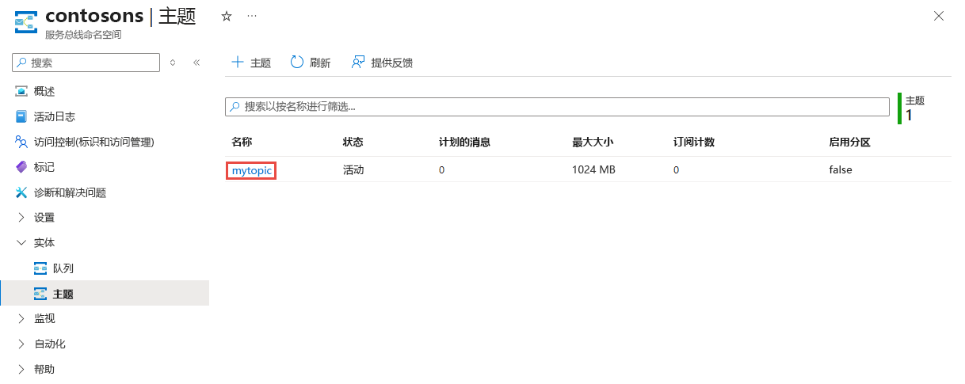Sort by 启用分区 column header
965x384 pixels.
pyautogui.click(x=850, y=143)
